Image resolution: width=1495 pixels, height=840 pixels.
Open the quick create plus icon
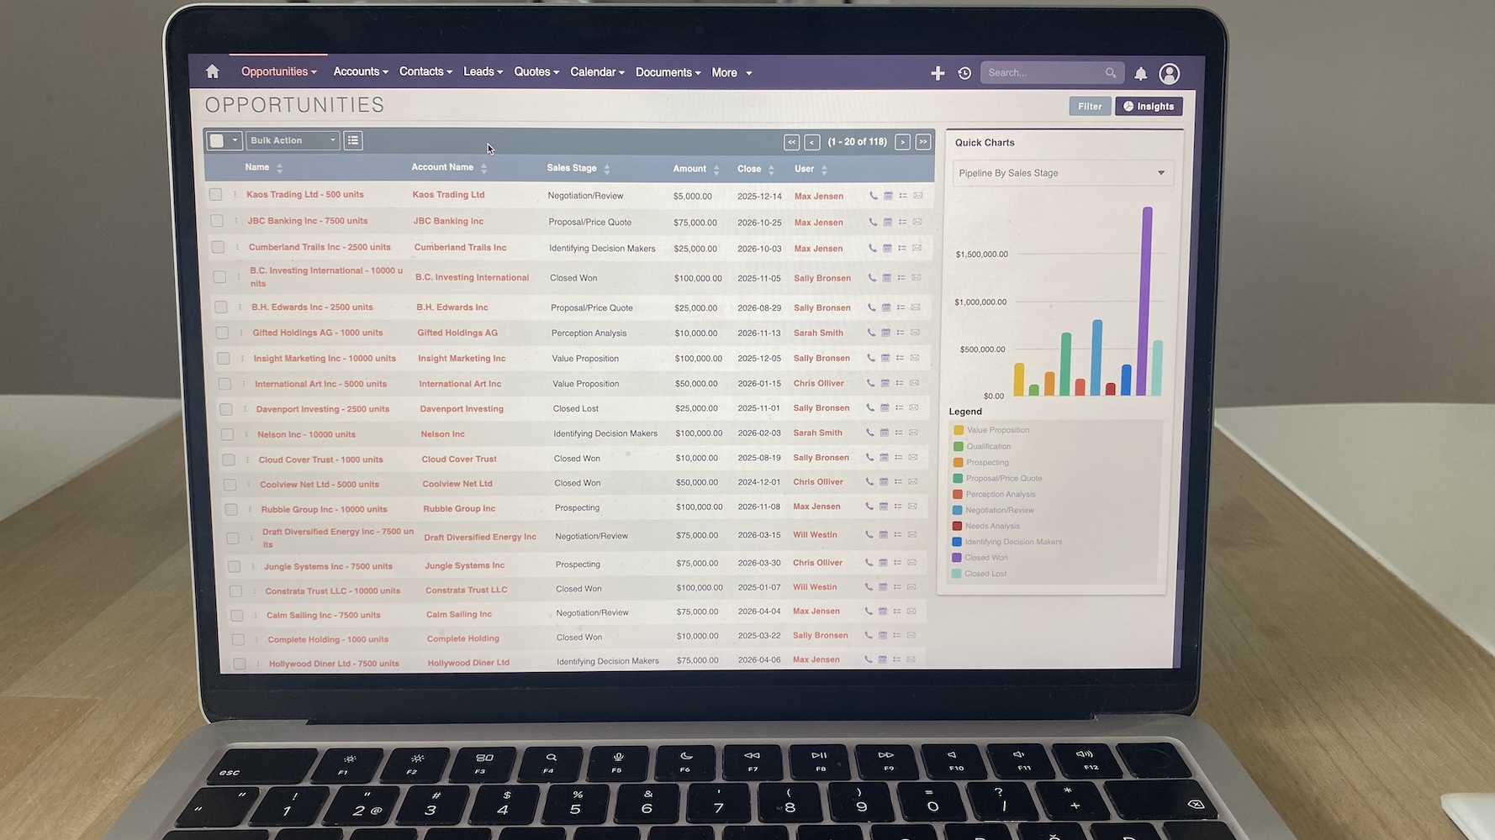point(937,73)
